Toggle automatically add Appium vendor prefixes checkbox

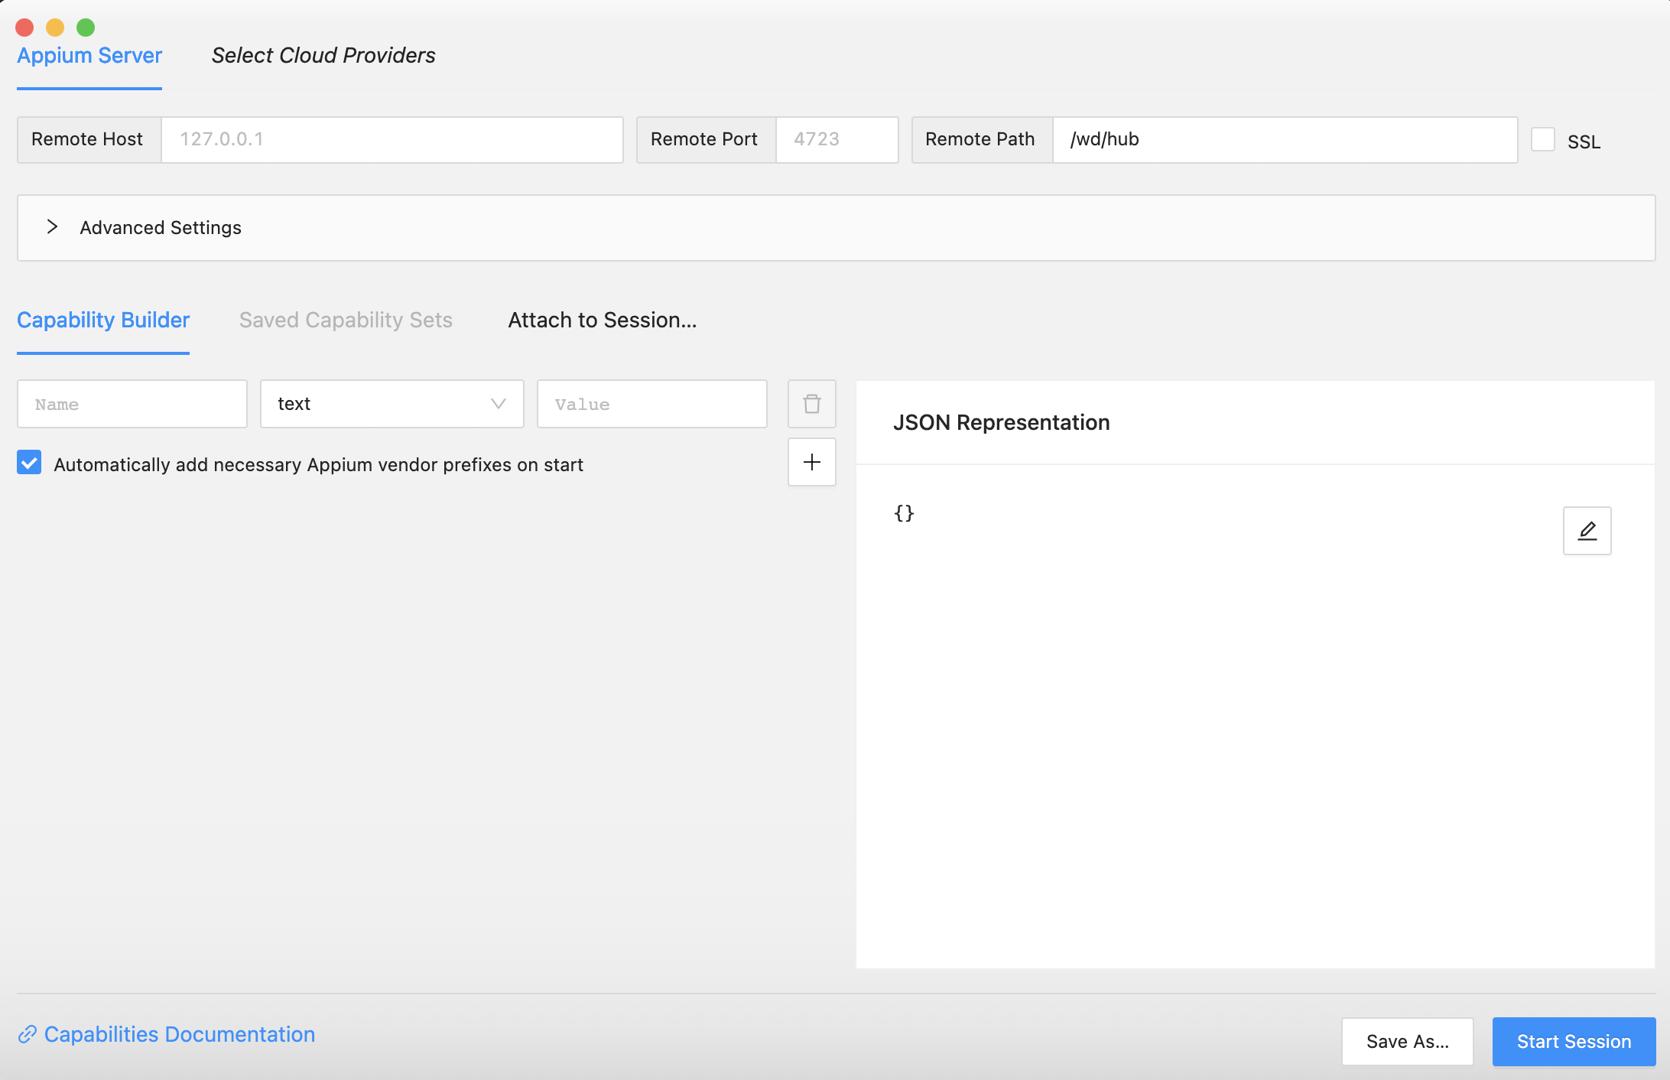coord(29,464)
